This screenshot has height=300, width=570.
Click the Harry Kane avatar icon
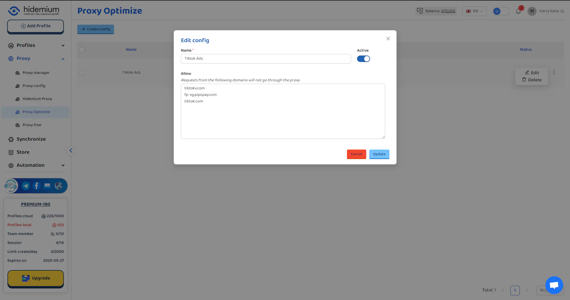point(532,11)
